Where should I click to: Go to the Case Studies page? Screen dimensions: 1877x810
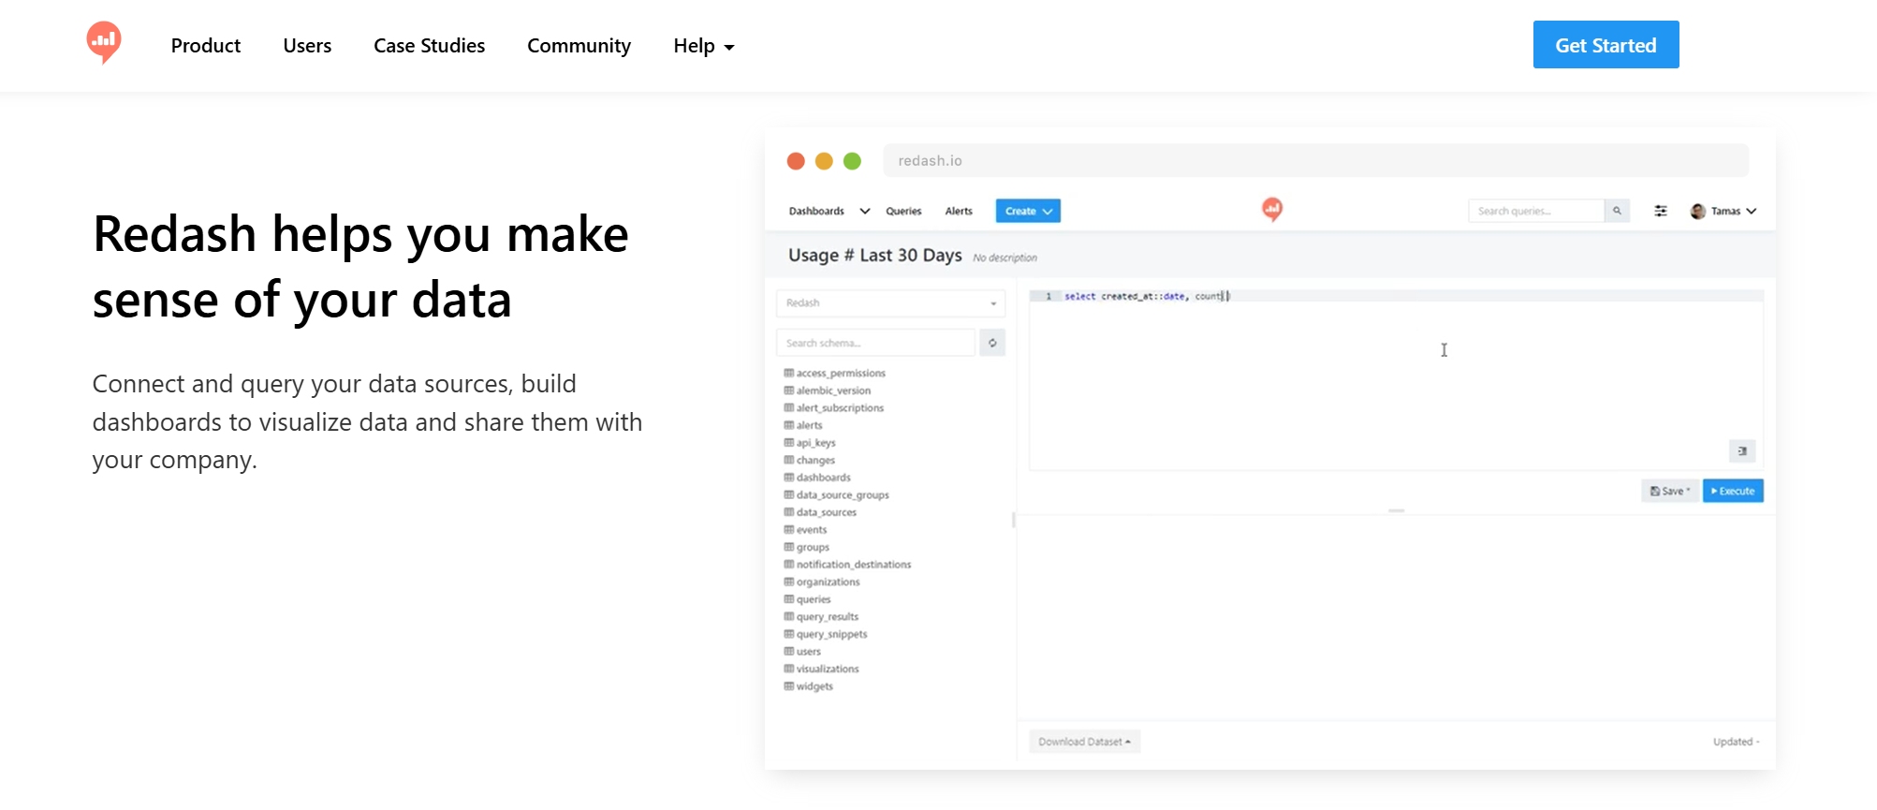click(429, 46)
